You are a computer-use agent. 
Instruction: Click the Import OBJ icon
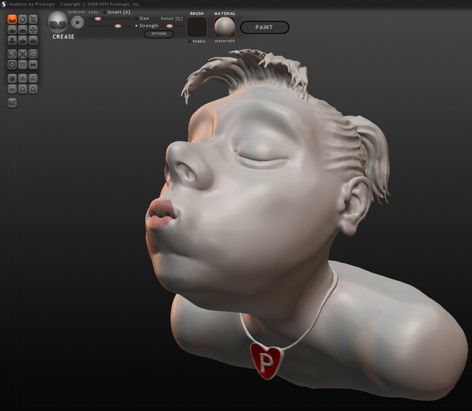click(x=22, y=79)
